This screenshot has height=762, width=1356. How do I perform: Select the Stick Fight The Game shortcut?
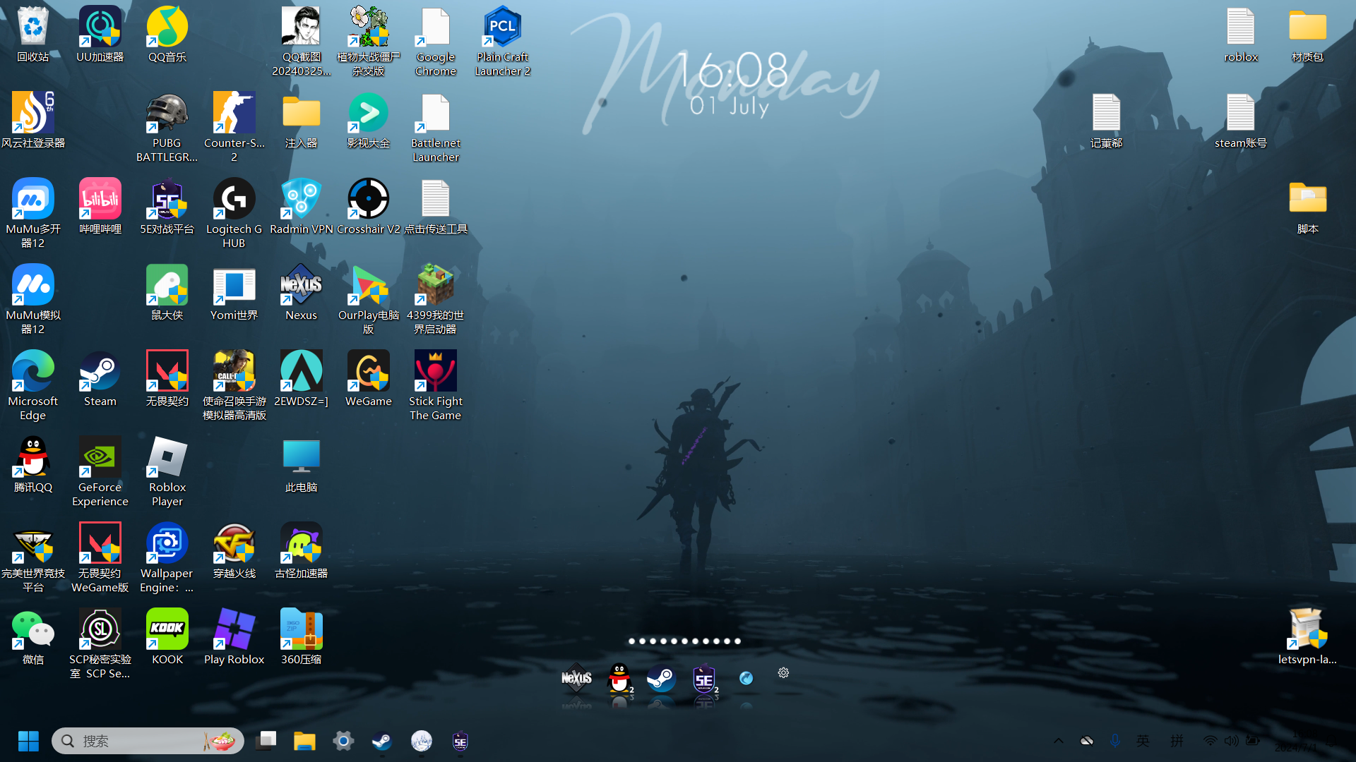[x=436, y=386]
